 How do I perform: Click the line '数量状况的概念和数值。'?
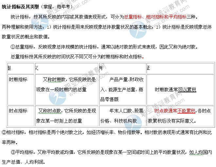click(26, 37)
